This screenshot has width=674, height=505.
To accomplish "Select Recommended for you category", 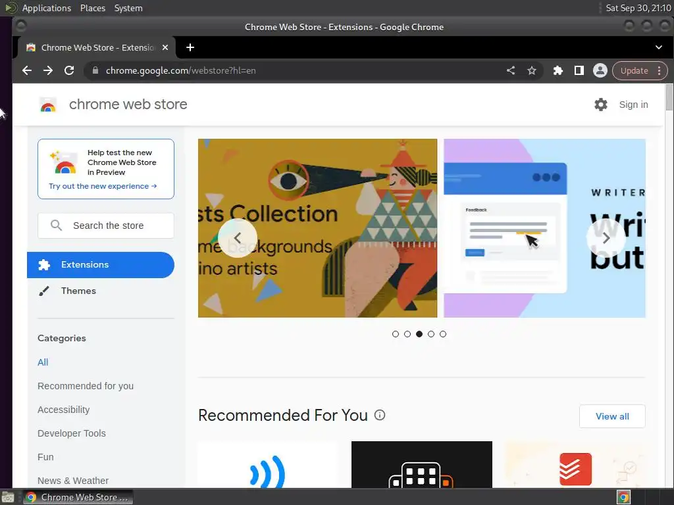I will point(86,386).
